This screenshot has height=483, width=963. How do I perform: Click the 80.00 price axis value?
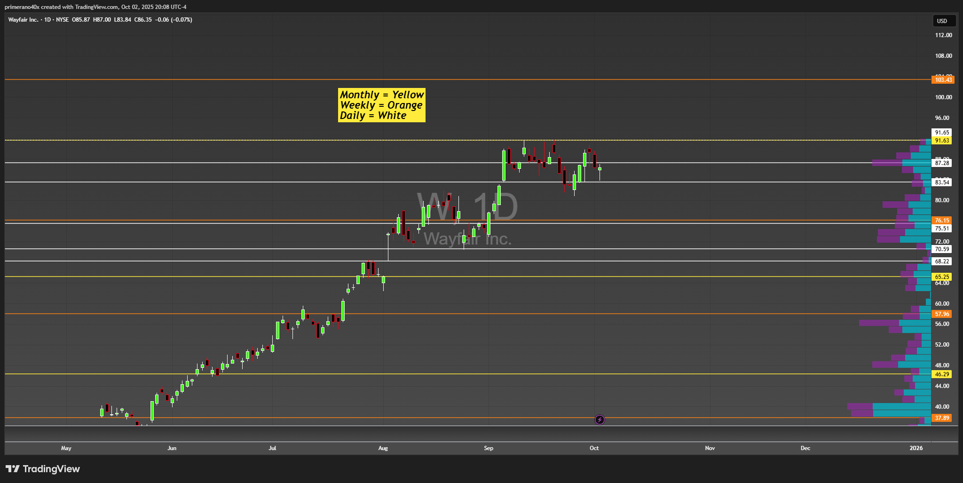pyautogui.click(x=942, y=200)
